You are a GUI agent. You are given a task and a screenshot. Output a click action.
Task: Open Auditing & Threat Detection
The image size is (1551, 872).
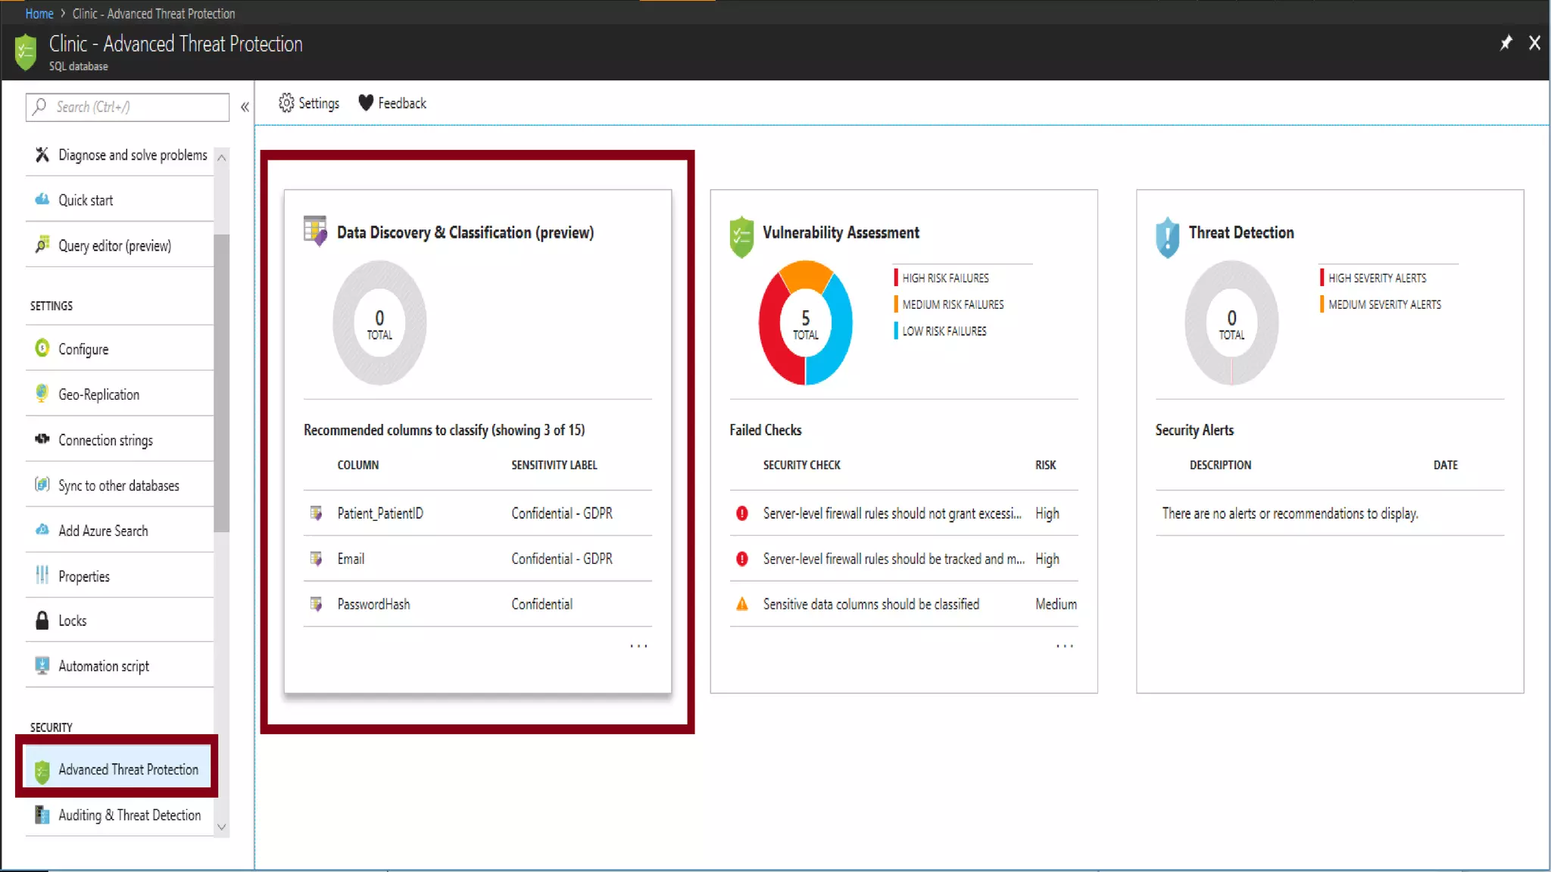coord(120,815)
